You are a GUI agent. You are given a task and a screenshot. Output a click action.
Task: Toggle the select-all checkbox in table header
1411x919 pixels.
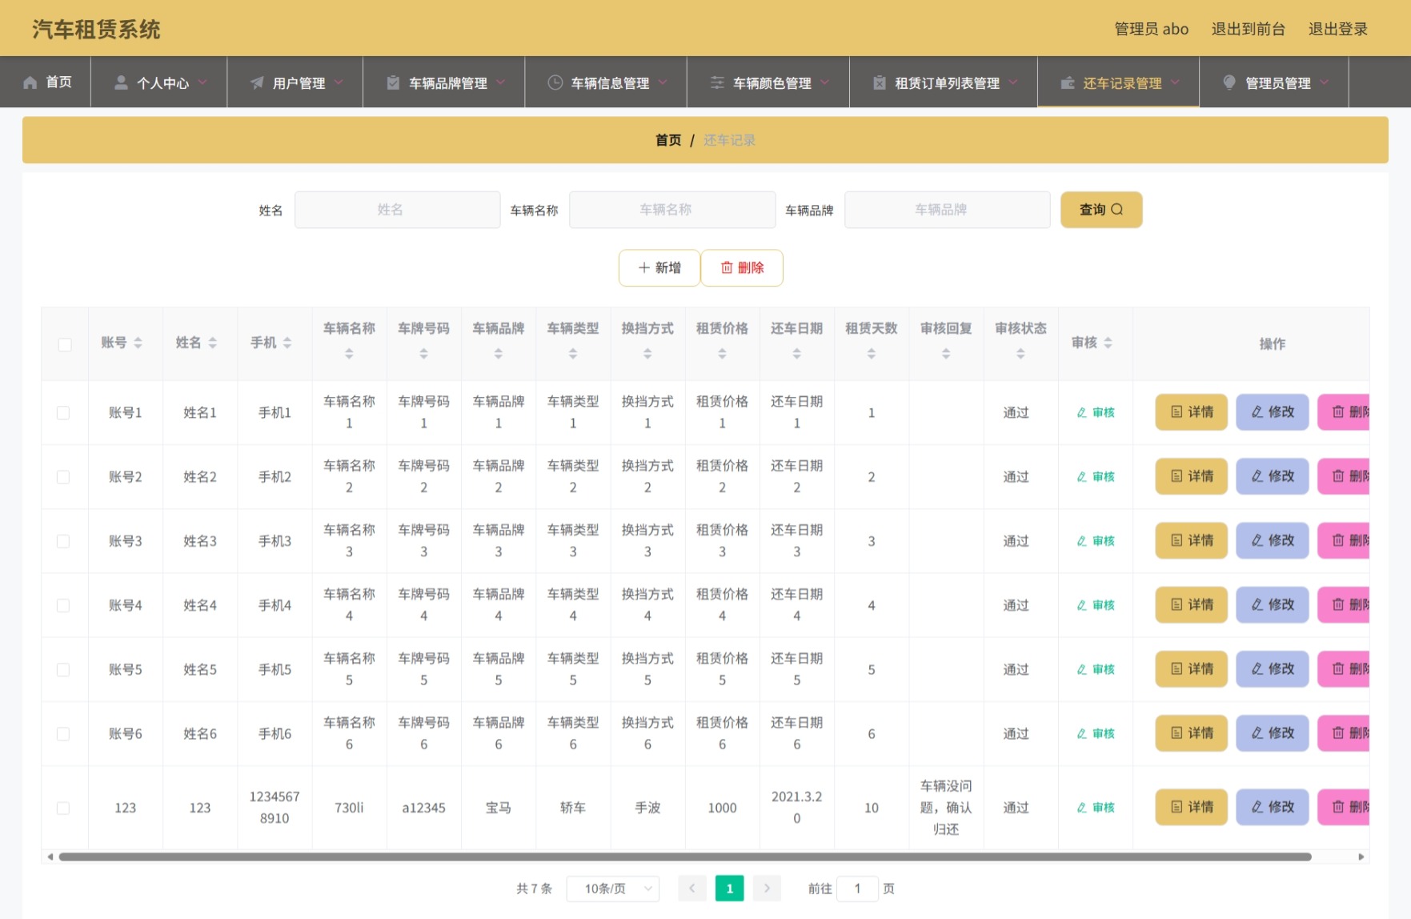(65, 344)
